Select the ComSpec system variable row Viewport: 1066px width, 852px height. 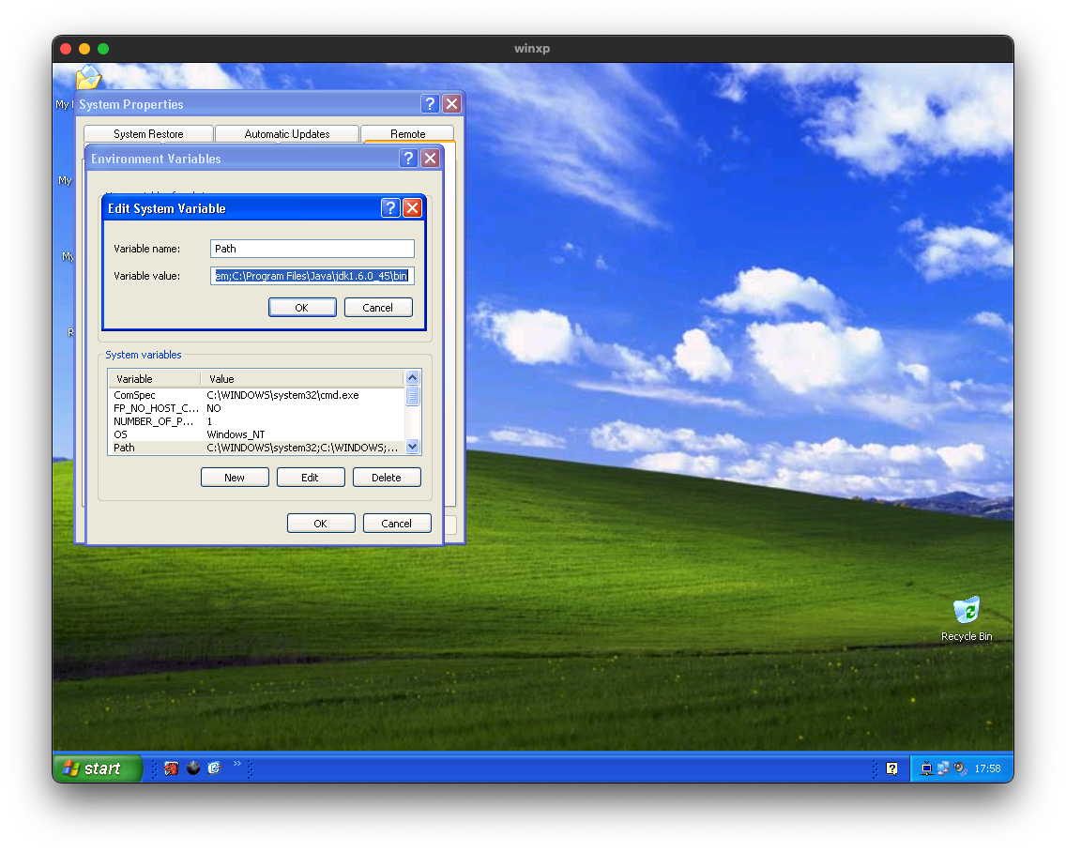coord(256,395)
